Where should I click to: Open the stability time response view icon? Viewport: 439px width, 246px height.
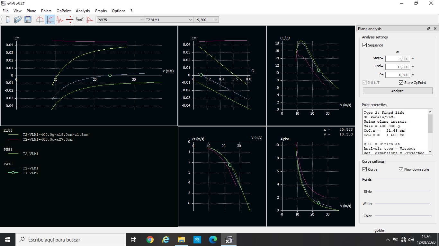pos(60,20)
